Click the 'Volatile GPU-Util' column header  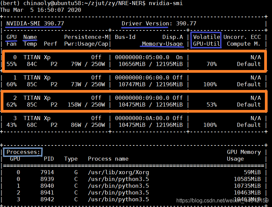click(207, 40)
